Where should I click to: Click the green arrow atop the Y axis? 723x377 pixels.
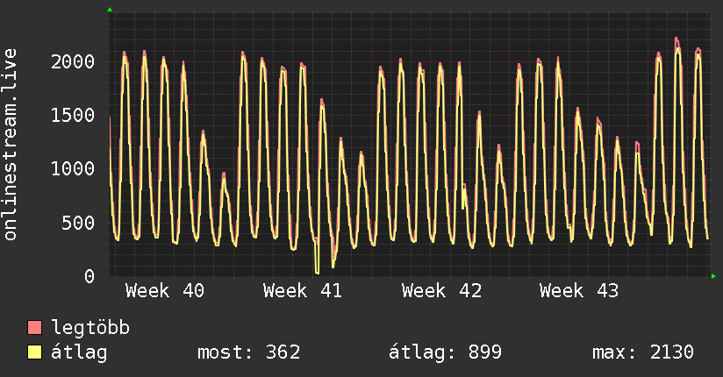coord(110,10)
